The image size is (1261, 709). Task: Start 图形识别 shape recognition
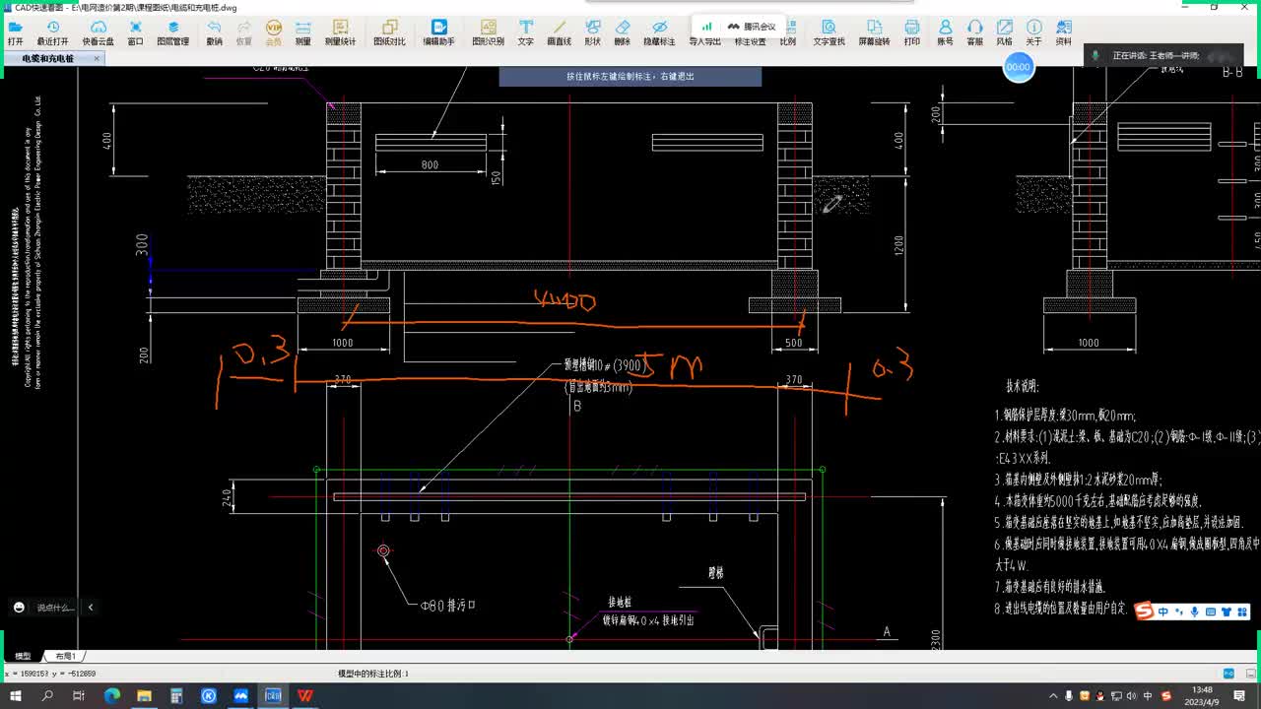(488, 33)
